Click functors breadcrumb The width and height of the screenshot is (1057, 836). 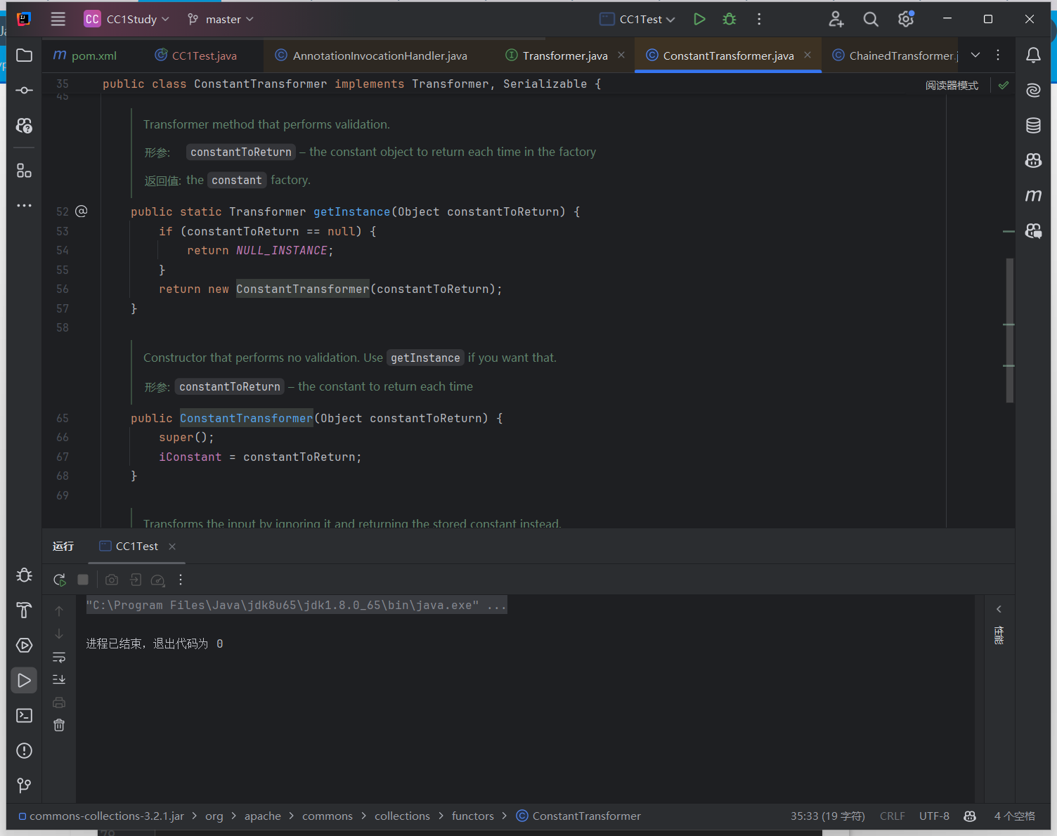click(473, 816)
